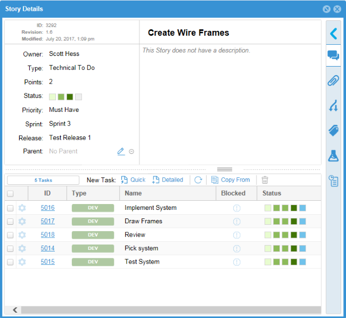Open gear settings for Implement System task
The height and width of the screenshot is (318, 346).
coord(22,208)
